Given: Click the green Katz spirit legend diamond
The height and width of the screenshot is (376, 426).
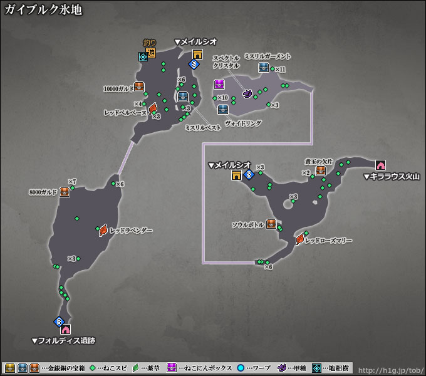Looking at the screenshot, I should coord(93,368).
